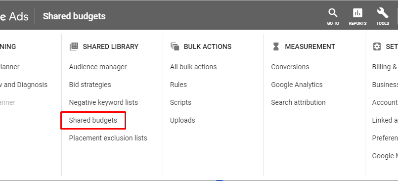Open the Tools wrench icon
The width and height of the screenshot is (398, 181).
click(383, 13)
